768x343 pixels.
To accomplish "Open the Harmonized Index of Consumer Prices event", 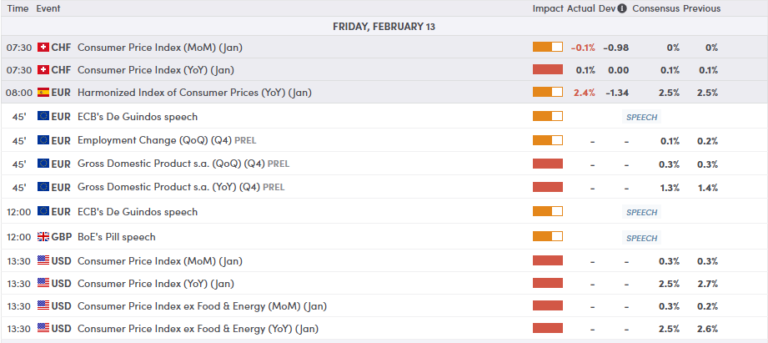I will pos(194,93).
